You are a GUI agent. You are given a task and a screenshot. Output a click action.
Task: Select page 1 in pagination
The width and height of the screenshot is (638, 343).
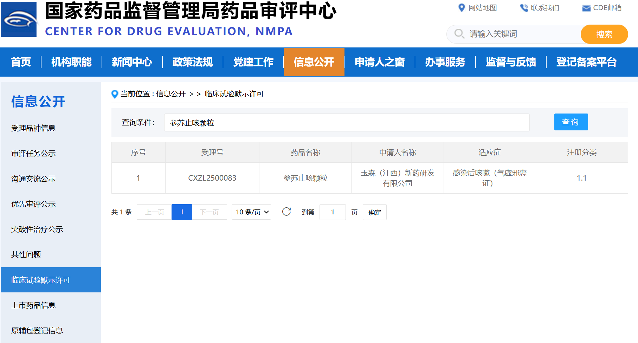coord(182,212)
